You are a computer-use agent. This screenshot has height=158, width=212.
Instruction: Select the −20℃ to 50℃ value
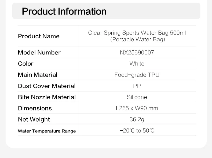pyautogui.click(x=137, y=131)
